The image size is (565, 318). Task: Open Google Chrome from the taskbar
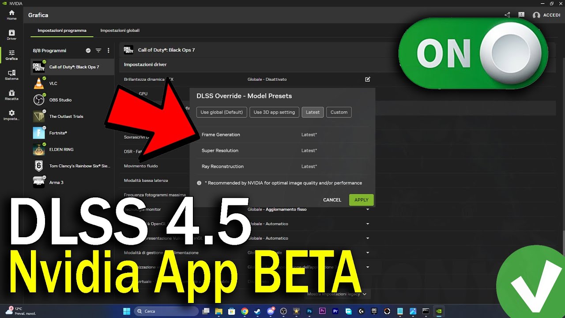(245, 311)
